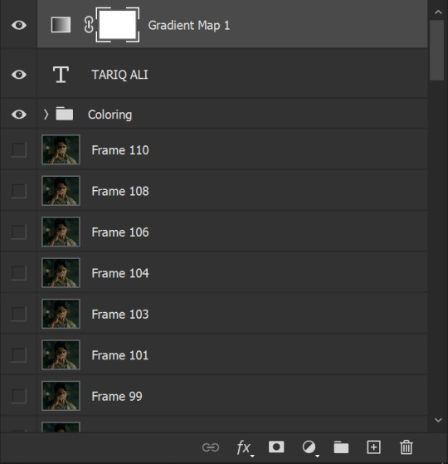The image size is (448, 464).
Task: Show the Frame 104 layer
Action: pos(19,273)
